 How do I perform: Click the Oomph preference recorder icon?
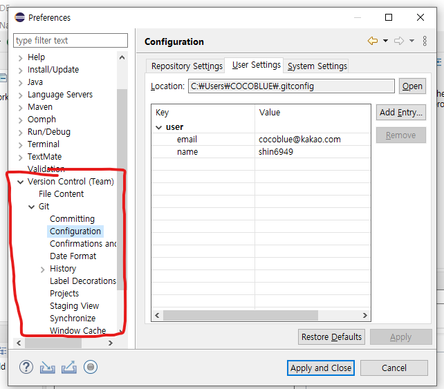click(90, 367)
